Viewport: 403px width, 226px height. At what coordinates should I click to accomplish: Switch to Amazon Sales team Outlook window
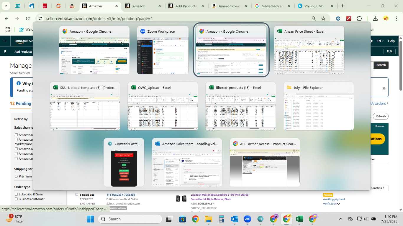pos(187,162)
